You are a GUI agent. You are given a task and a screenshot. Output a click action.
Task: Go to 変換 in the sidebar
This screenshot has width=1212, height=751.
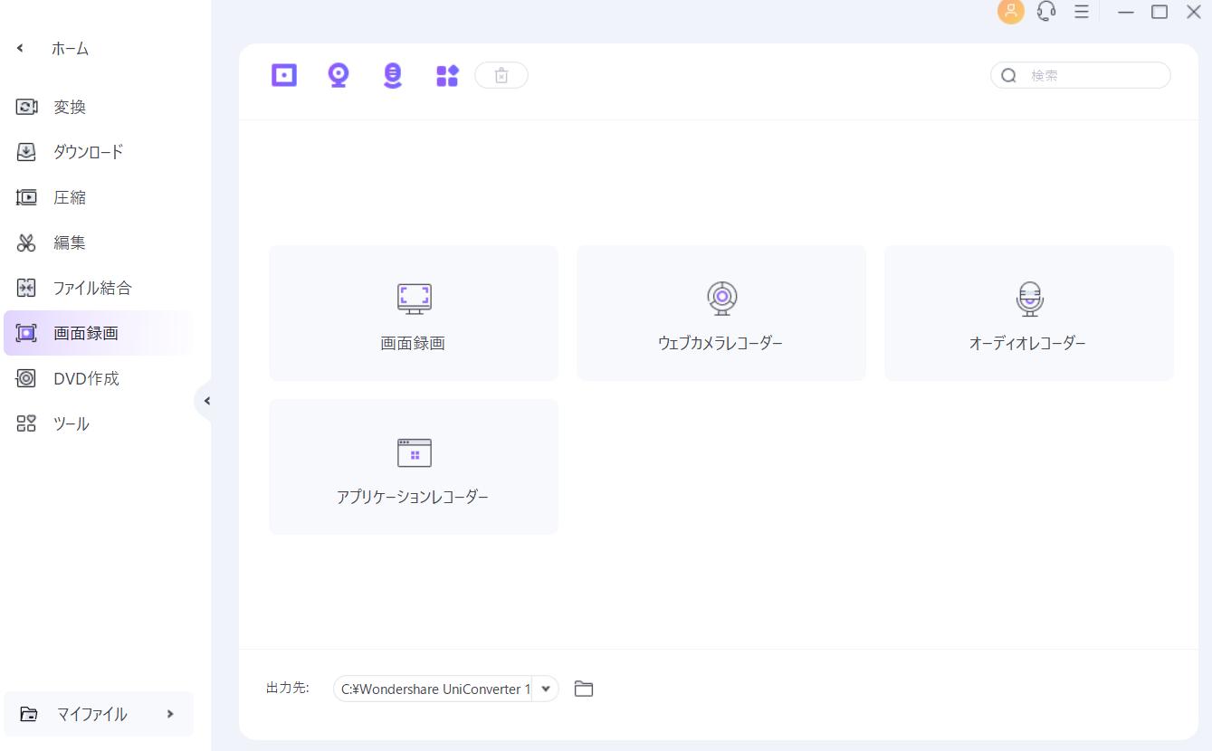tap(99, 107)
